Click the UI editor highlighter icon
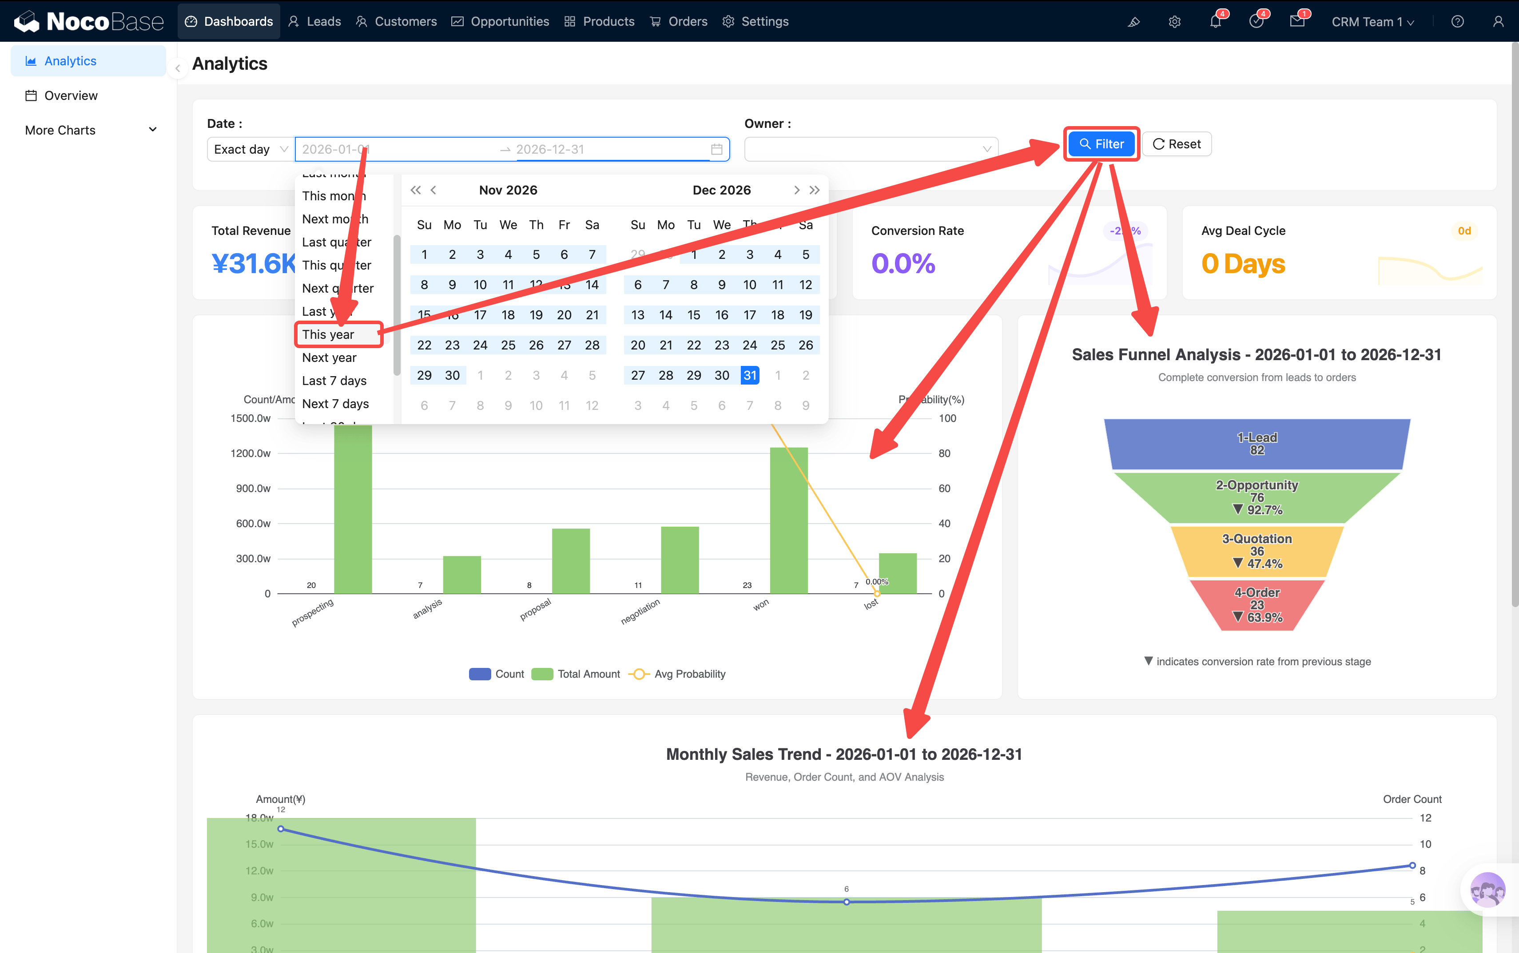The height and width of the screenshot is (953, 1519). (1133, 21)
